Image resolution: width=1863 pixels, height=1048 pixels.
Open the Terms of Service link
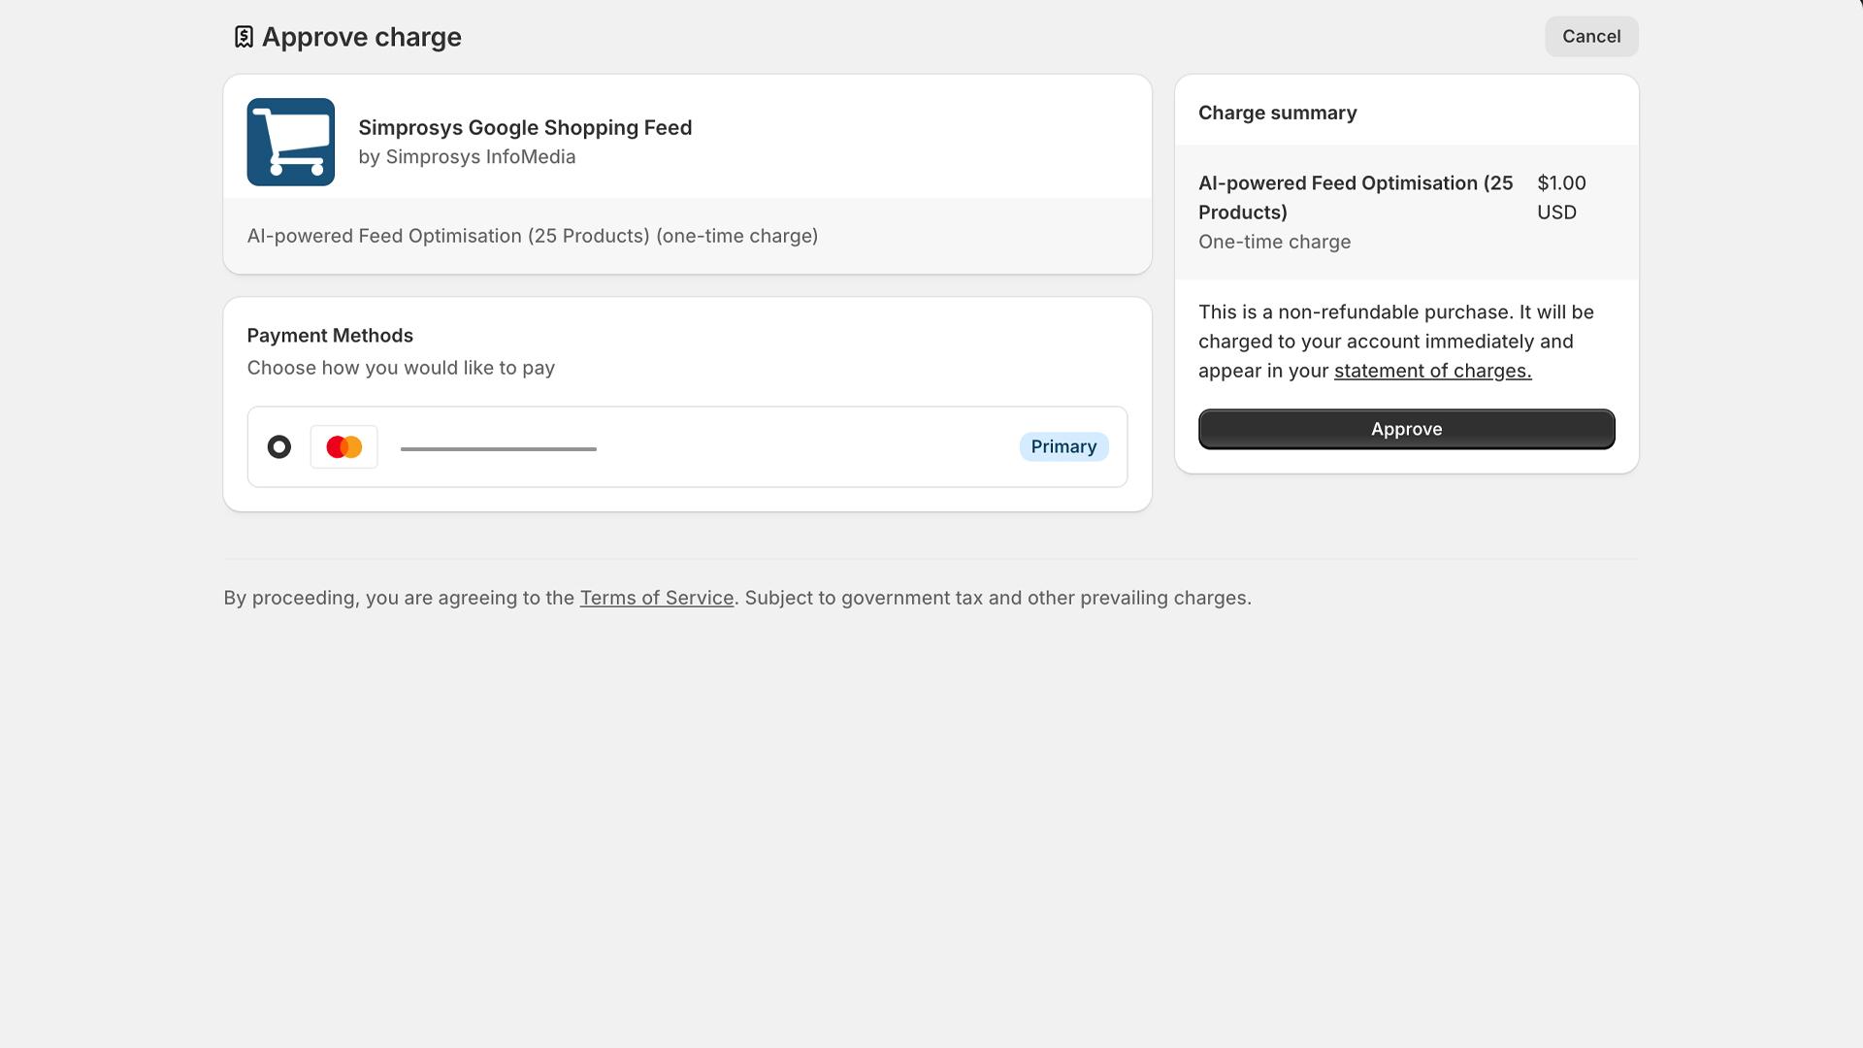(657, 597)
